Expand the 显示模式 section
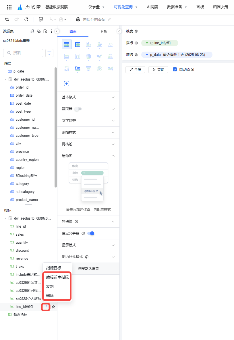 pyautogui.click(x=88, y=245)
